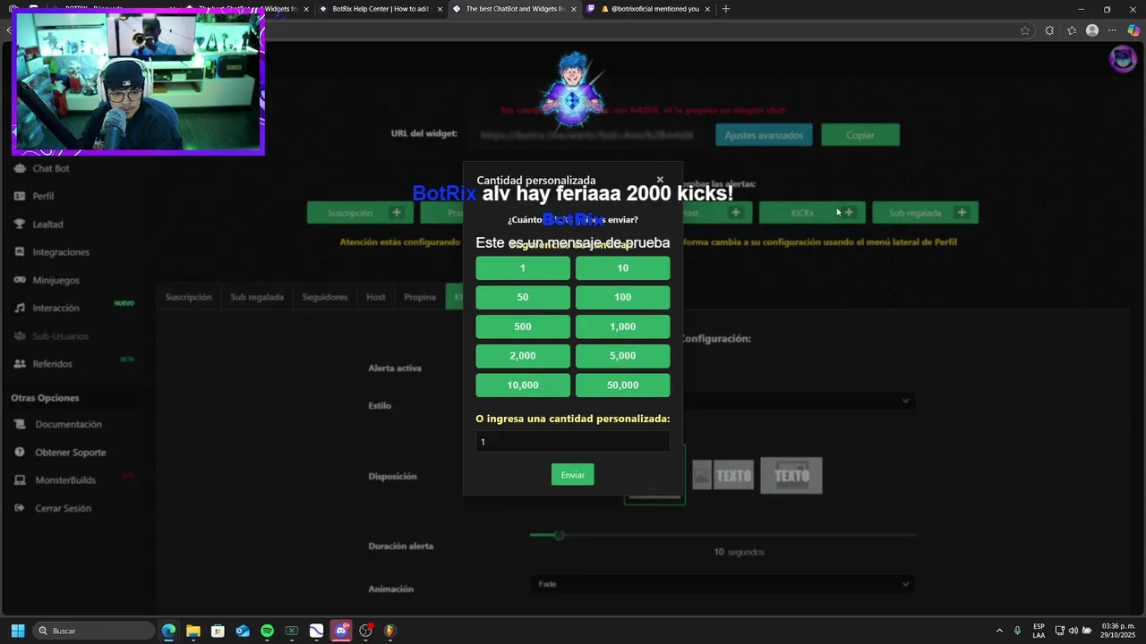Send 5,000 as test amount
The image size is (1146, 644).
[x=622, y=356]
